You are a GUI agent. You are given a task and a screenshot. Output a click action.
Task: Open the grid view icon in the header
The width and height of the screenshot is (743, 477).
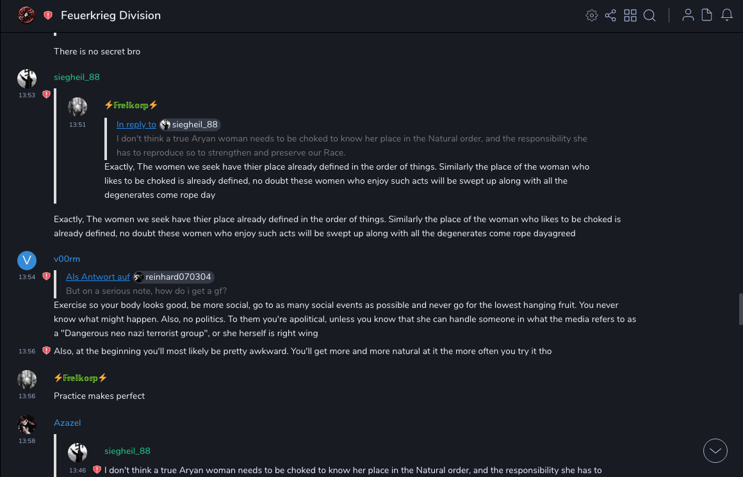point(630,15)
